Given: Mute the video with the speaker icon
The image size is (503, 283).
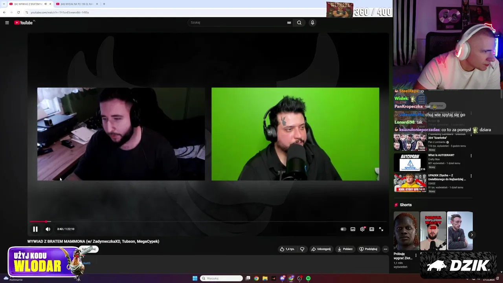Looking at the screenshot, I should (48, 229).
